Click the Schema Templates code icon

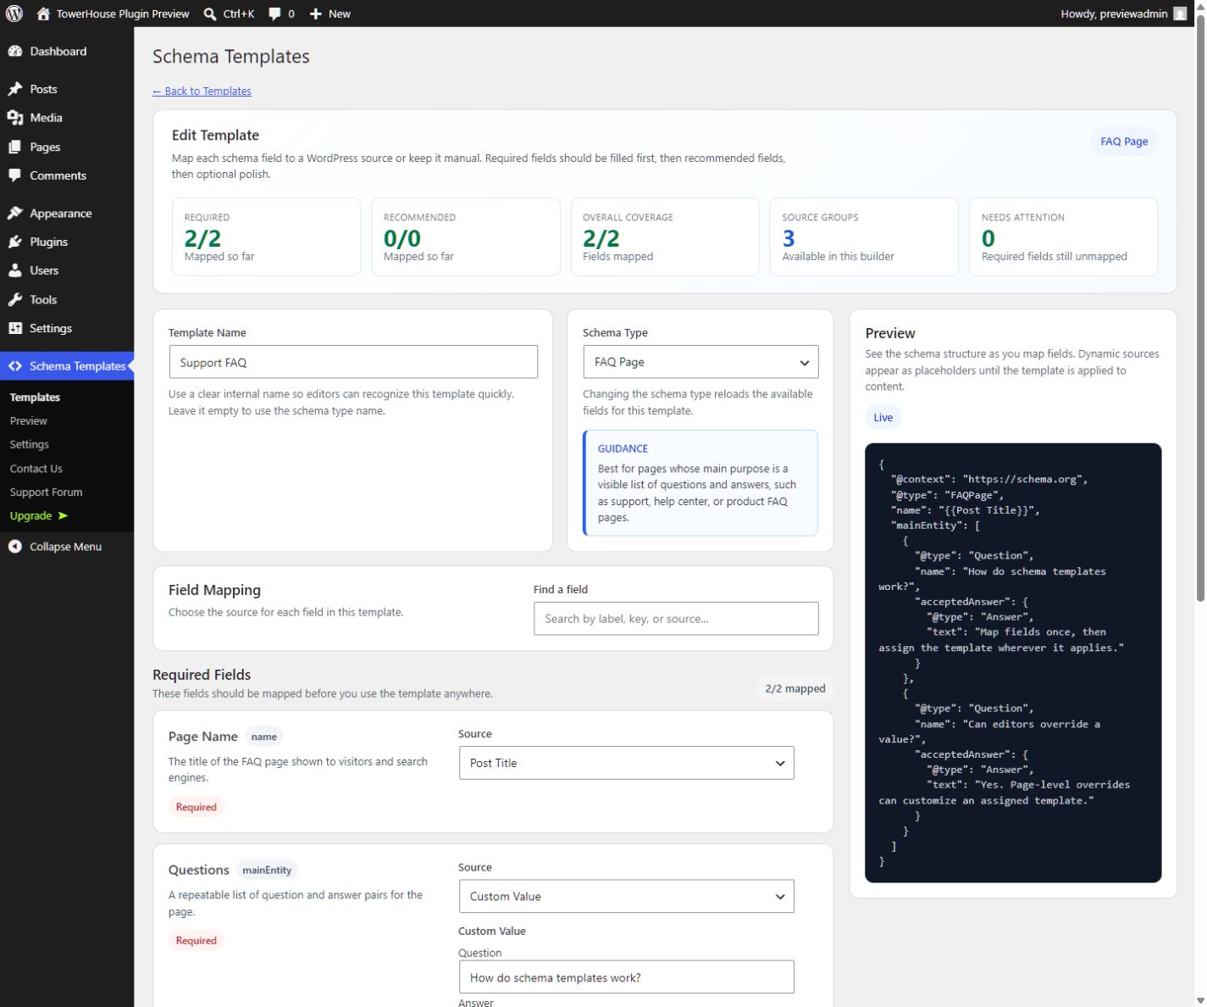[x=15, y=366]
